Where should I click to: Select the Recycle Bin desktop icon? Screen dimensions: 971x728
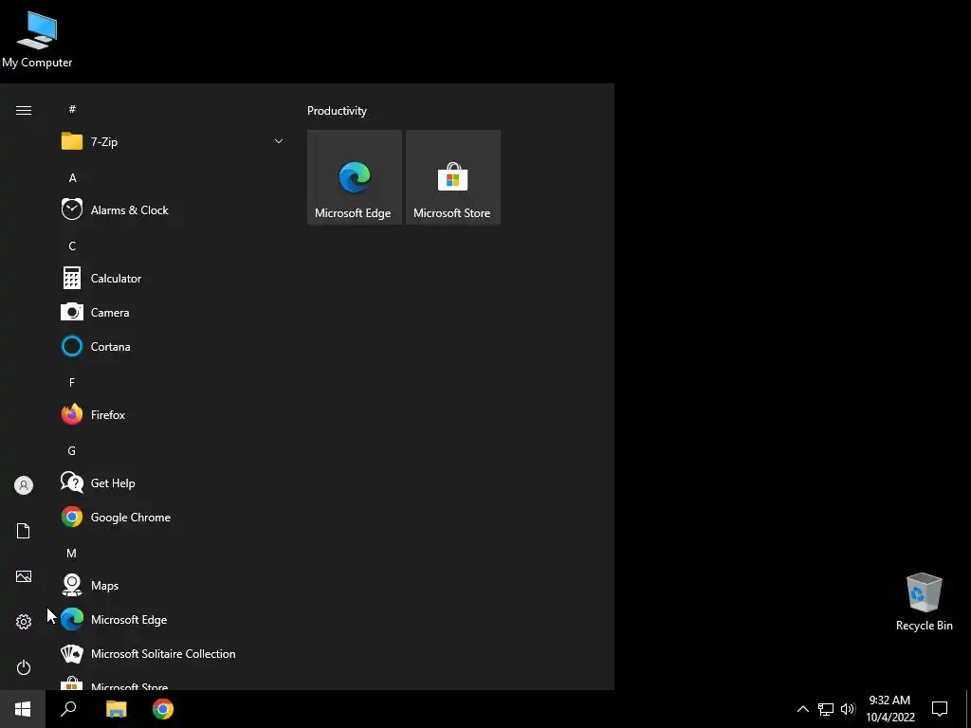coord(924,602)
